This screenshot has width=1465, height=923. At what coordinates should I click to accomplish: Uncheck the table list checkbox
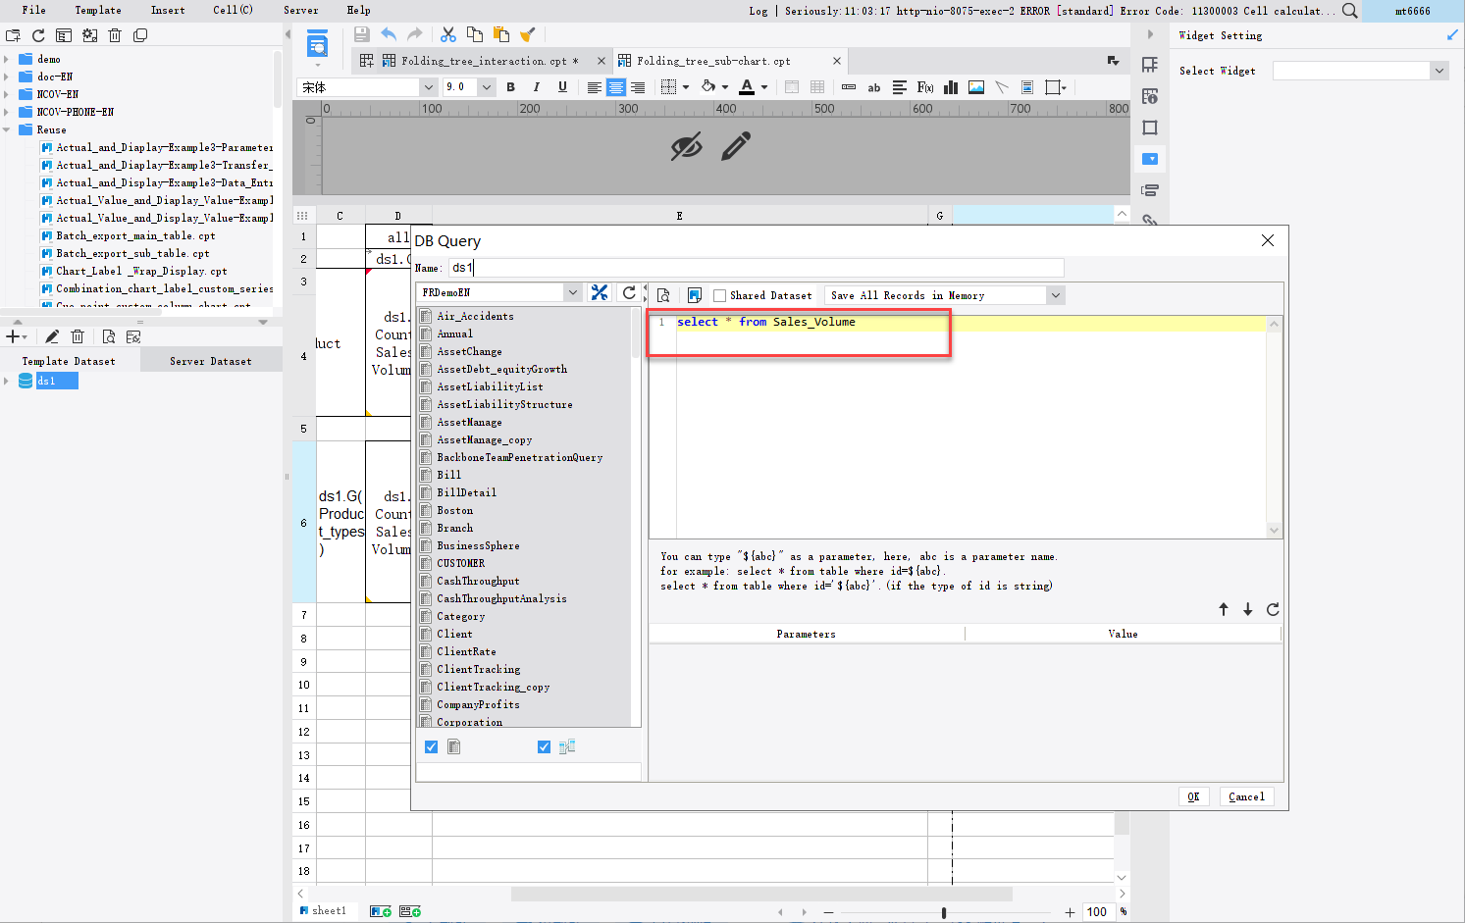click(431, 746)
